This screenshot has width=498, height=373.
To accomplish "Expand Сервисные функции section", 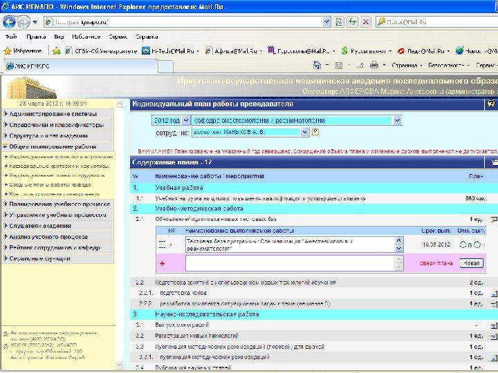I will [x=58, y=258].
